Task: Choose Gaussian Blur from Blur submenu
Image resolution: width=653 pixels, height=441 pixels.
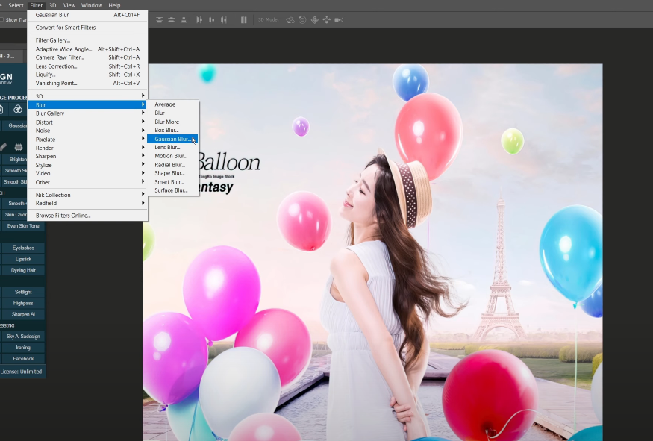Action: [x=172, y=139]
